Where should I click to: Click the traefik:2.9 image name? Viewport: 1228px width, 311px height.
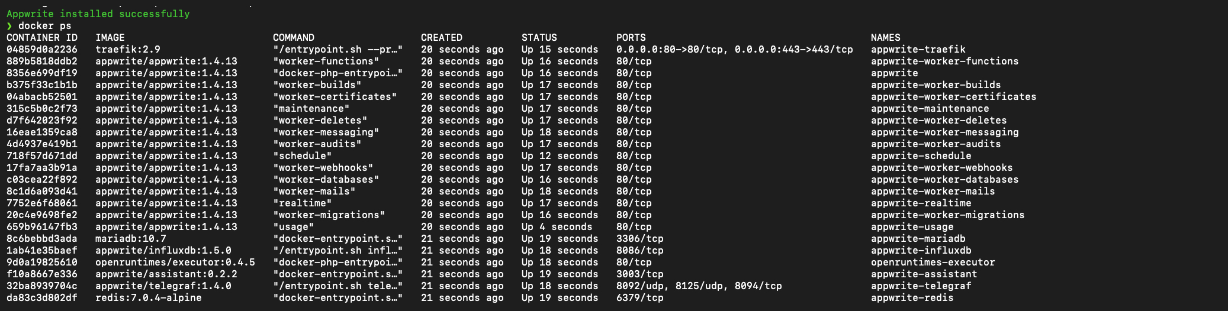(128, 50)
